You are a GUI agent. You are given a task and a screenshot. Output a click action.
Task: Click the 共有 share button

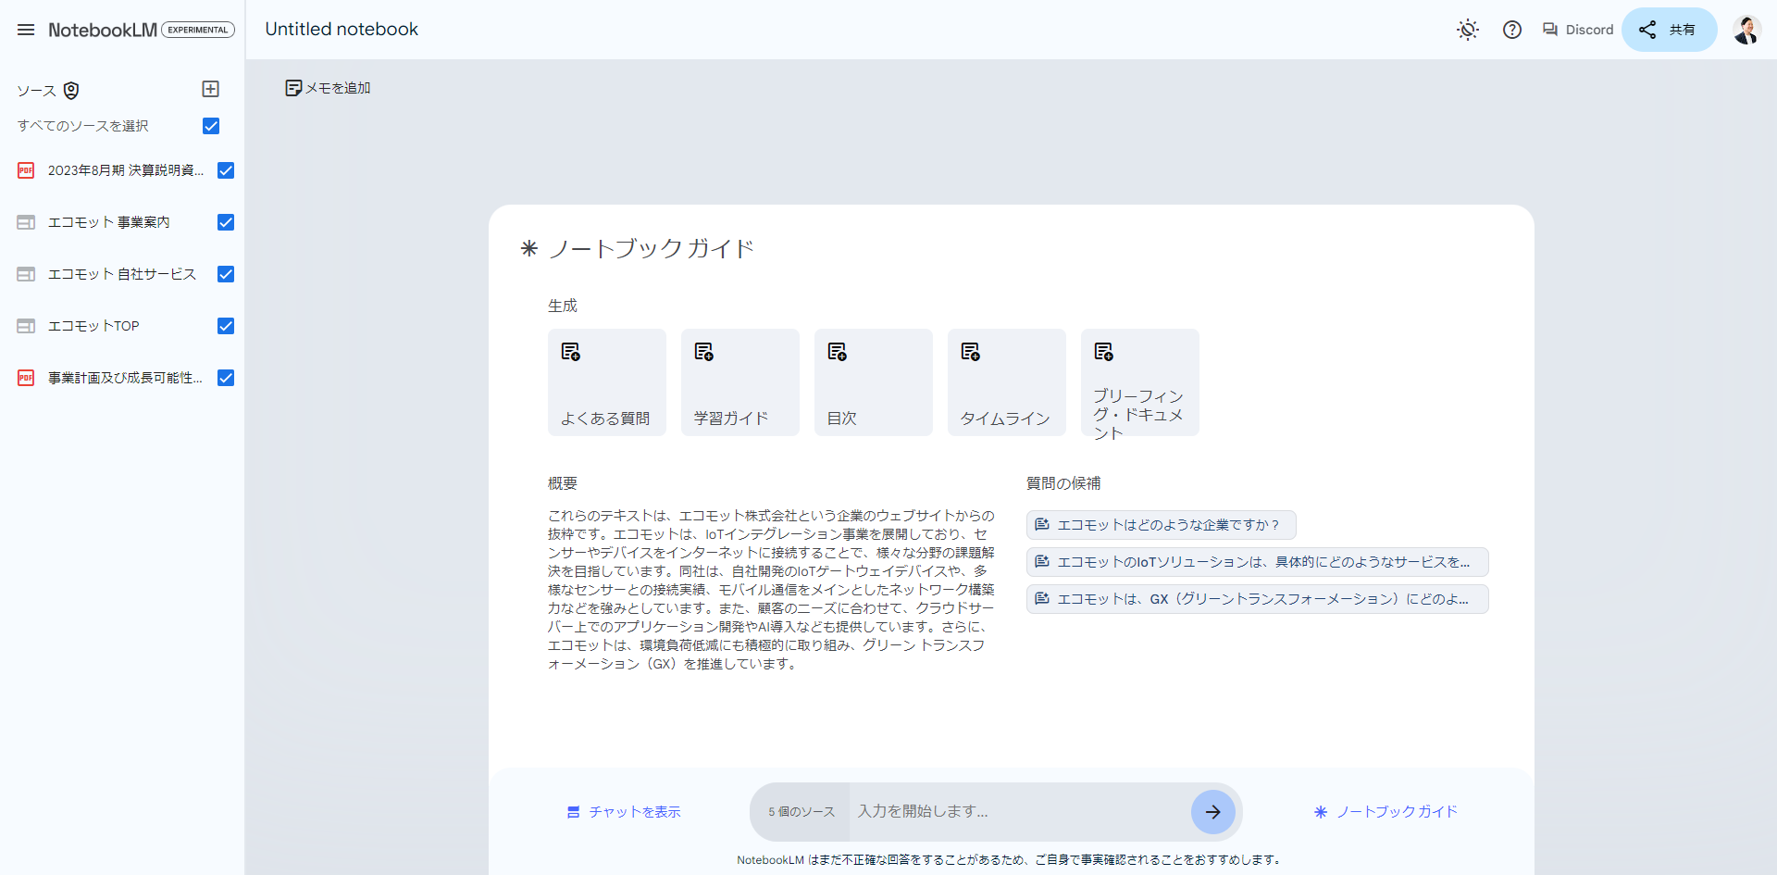pyautogui.click(x=1669, y=30)
